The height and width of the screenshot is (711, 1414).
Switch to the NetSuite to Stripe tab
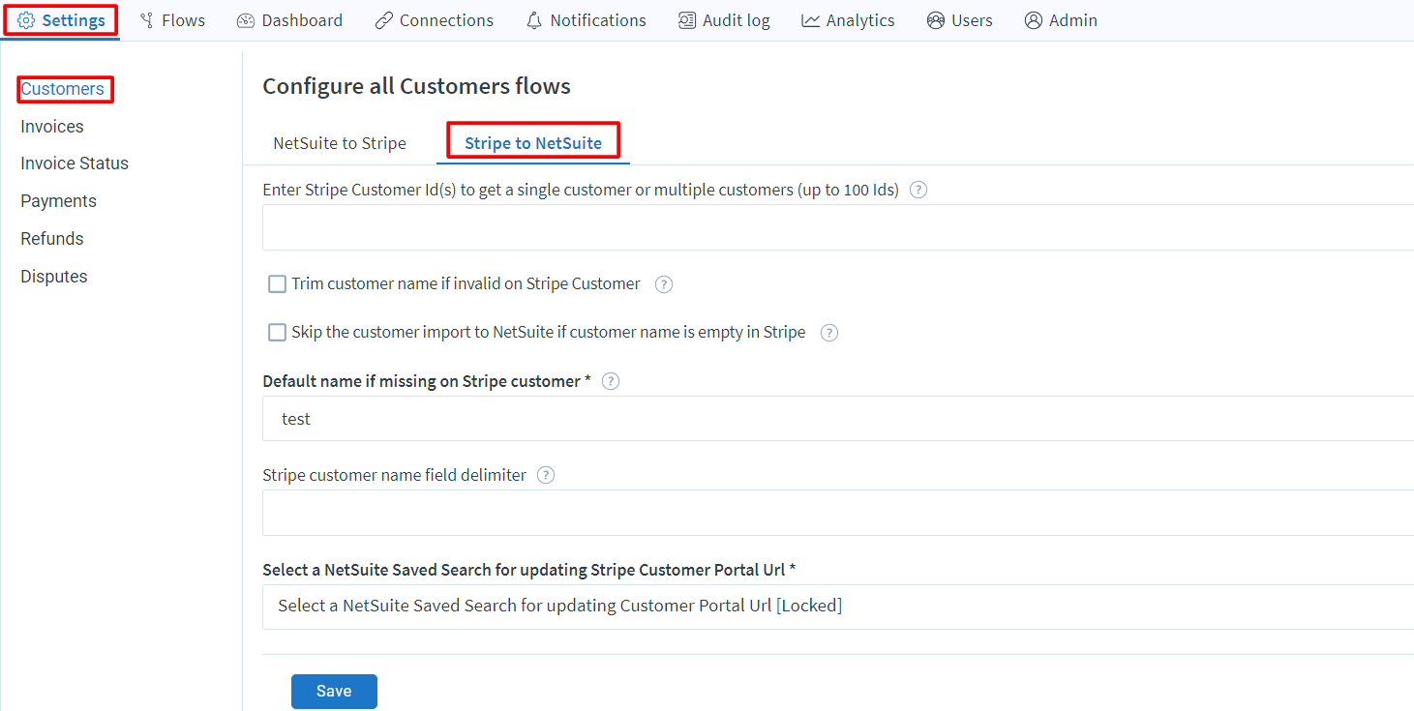[x=340, y=143]
